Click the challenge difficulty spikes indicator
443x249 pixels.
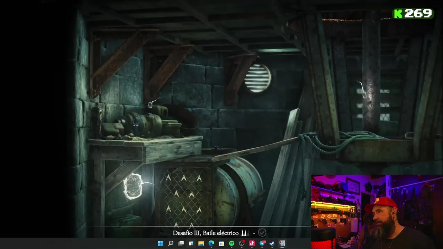tap(245, 233)
